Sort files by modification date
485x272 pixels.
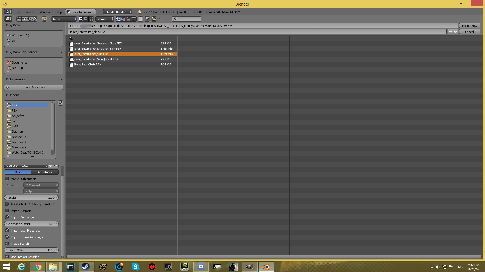pos(128,19)
